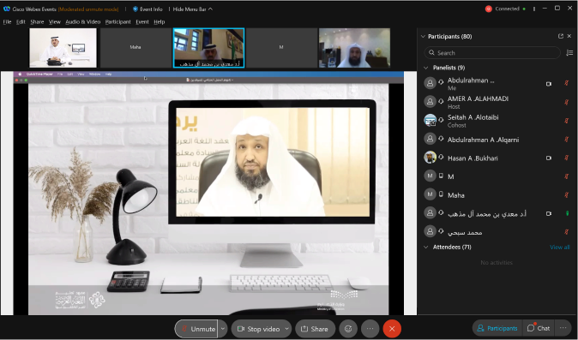Screen dimensions: 578x340
Task: Click muted mic icon for AMER A .ALAHMADI
Action: click(x=567, y=102)
